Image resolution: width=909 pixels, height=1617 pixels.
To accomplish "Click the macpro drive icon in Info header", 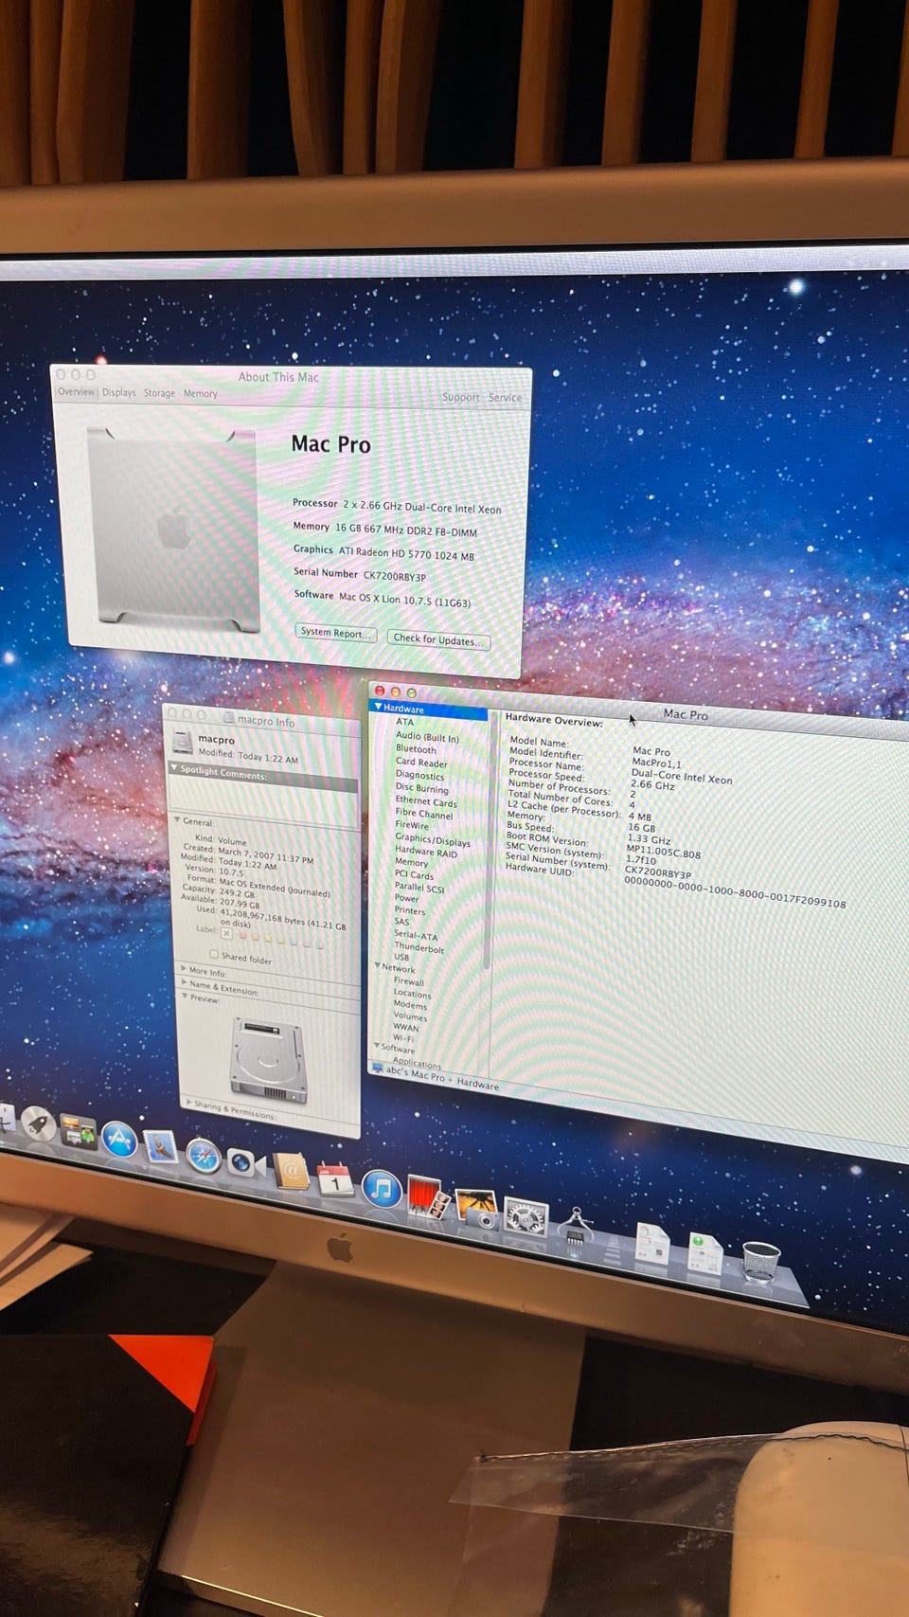I will coord(182,744).
